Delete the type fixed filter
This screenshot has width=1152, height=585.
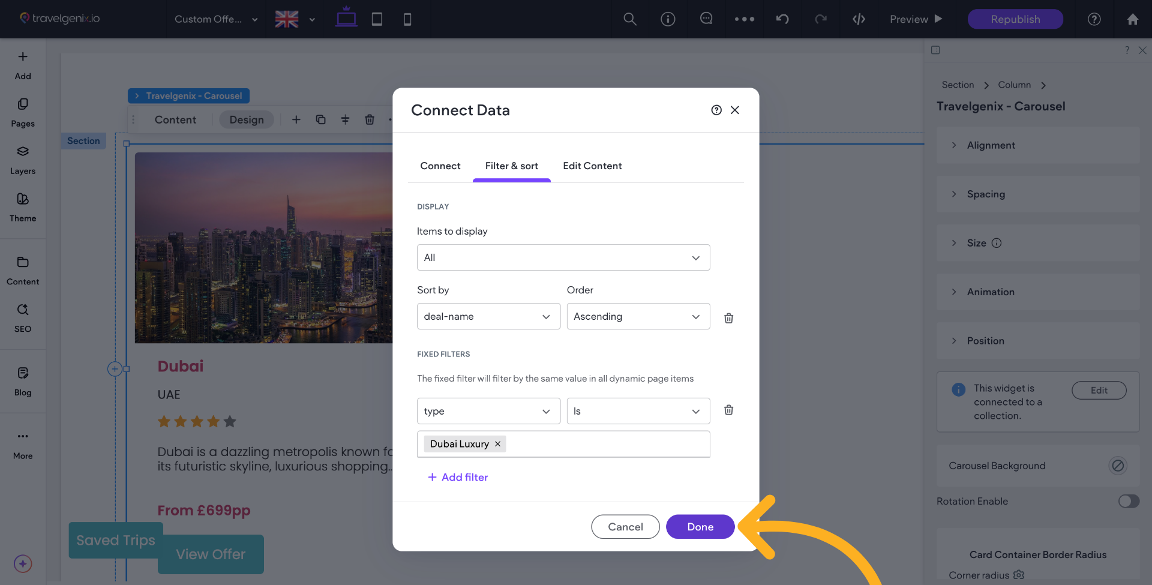(728, 410)
